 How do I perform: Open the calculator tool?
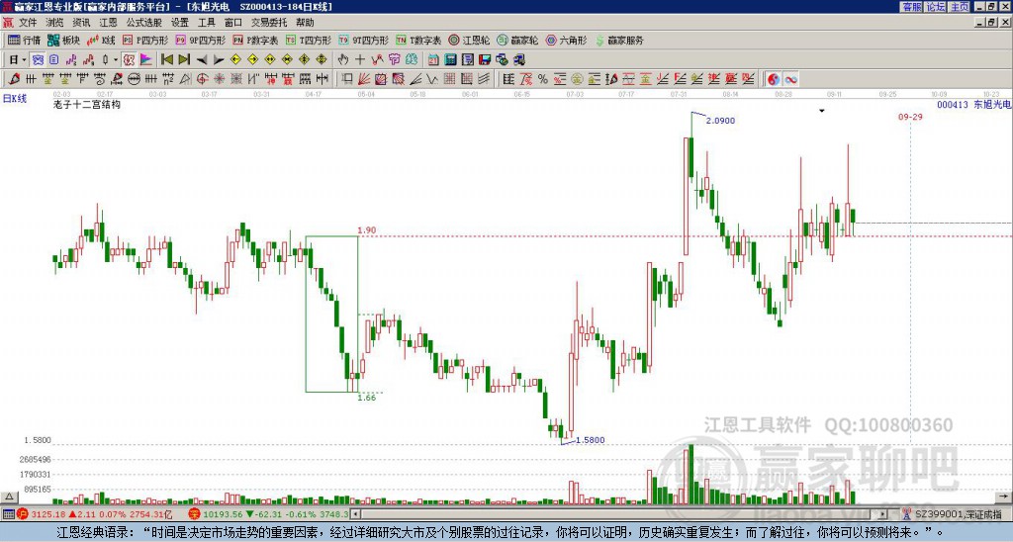tap(451, 60)
